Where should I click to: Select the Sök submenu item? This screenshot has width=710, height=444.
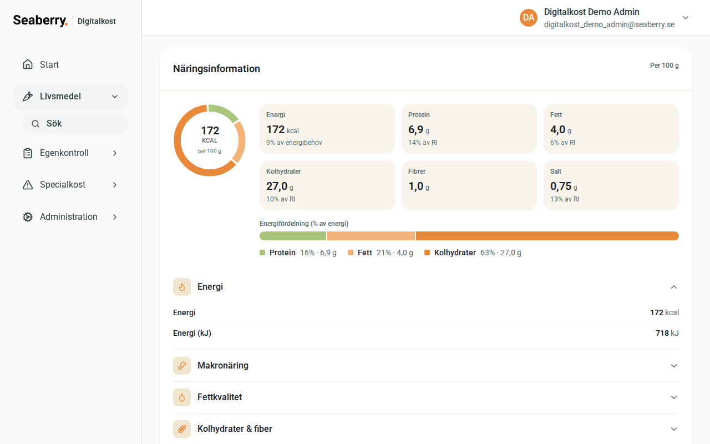coord(75,124)
